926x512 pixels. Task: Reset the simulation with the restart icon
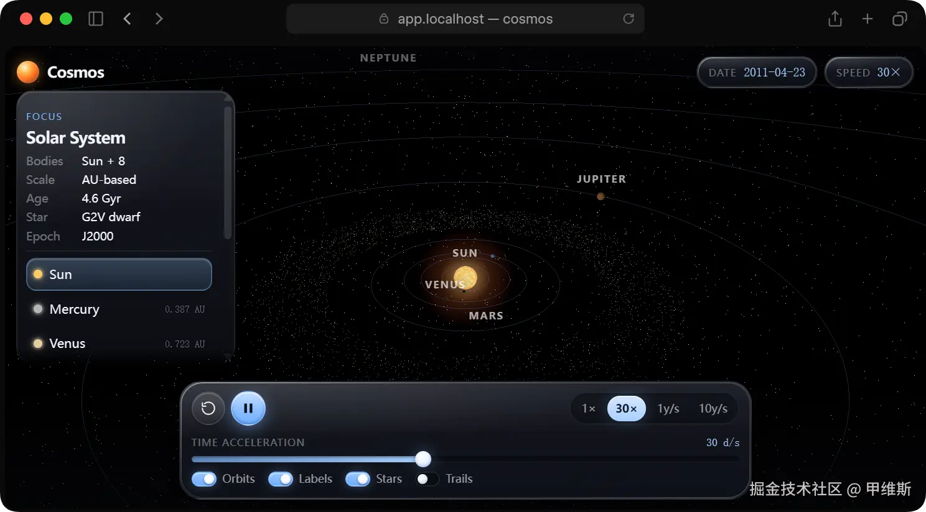(208, 408)
